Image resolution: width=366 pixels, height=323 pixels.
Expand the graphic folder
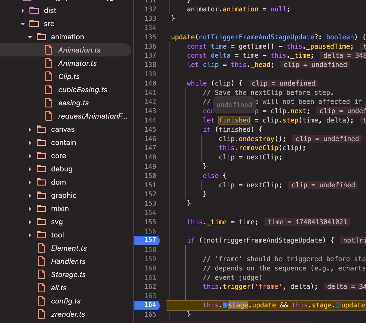[x=30, y=195]
